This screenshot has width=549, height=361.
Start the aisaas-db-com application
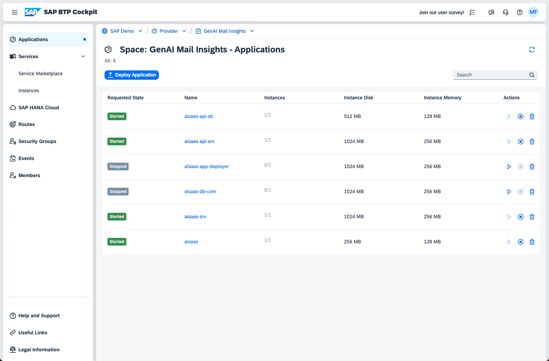[509, 192]
